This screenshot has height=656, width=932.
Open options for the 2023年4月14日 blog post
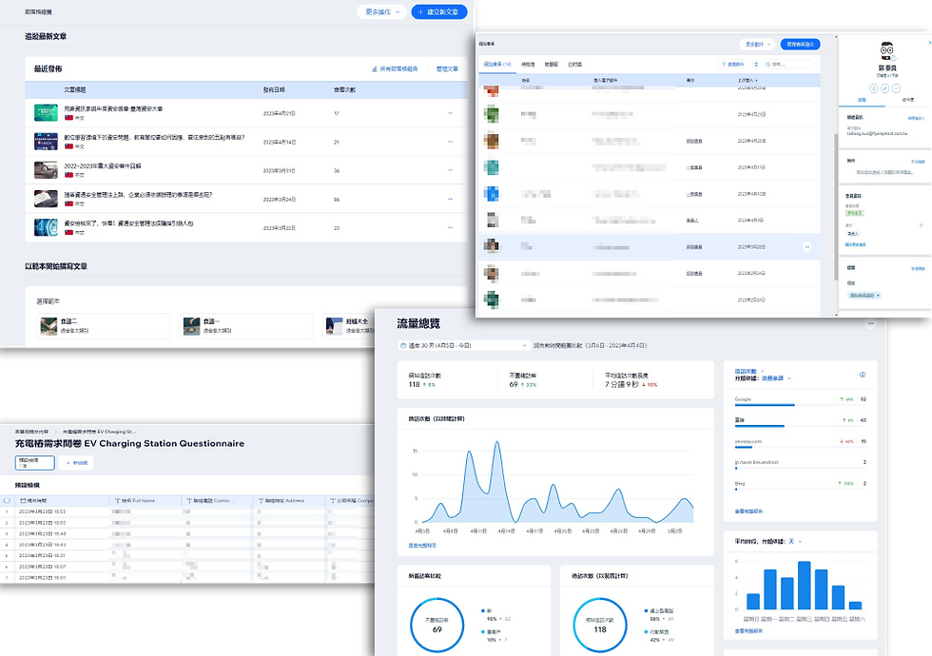point(450,142)
